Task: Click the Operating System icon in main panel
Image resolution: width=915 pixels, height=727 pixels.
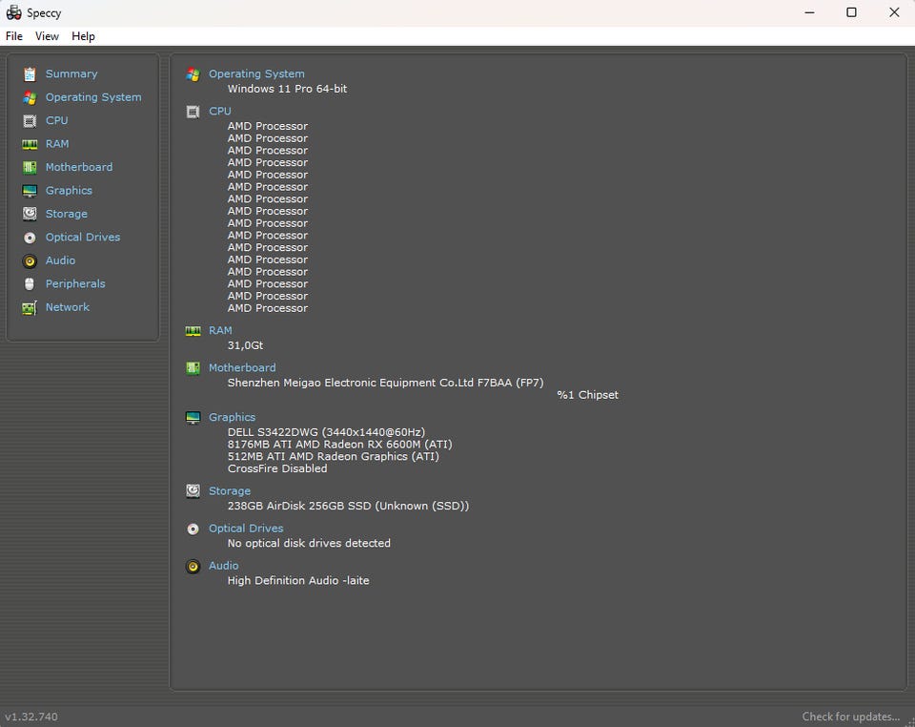Action: click(193, 74)
